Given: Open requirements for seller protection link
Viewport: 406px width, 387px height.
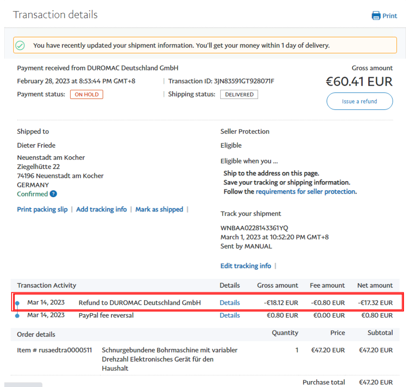Looking at the screenshot, I should 306,192.
